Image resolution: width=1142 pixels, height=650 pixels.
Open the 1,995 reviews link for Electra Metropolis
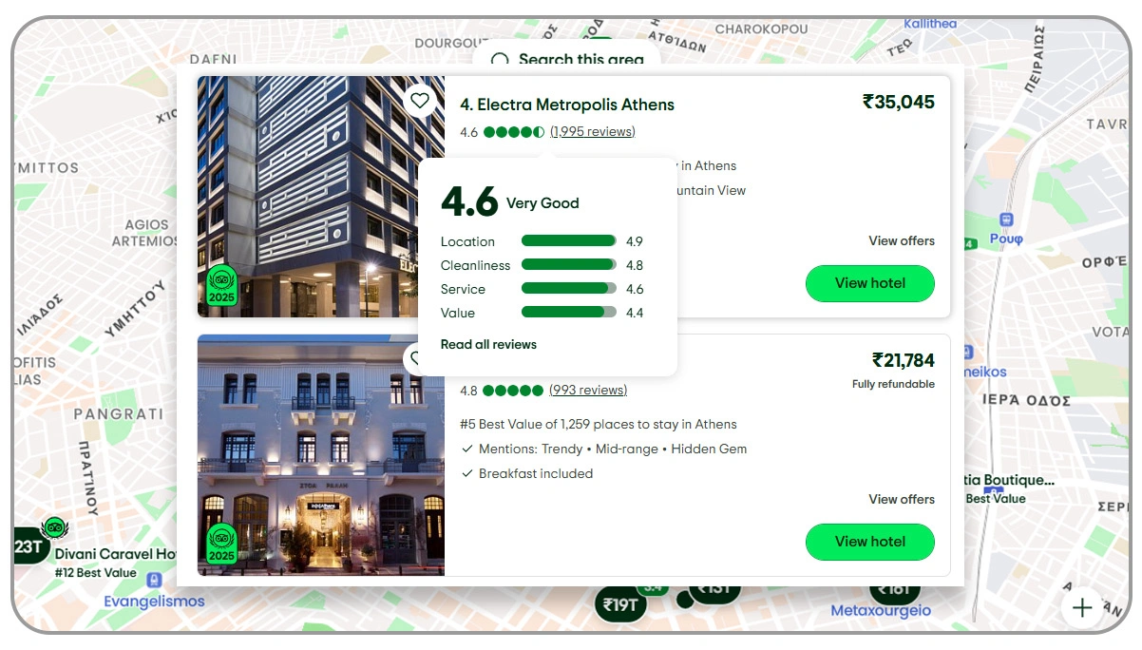pyautogui.click(x=593, y=131)
